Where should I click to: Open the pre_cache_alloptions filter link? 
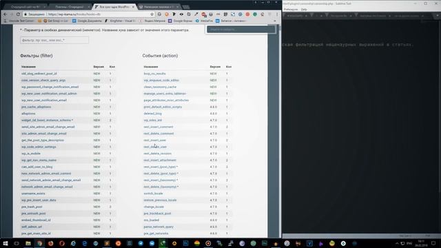37,107
